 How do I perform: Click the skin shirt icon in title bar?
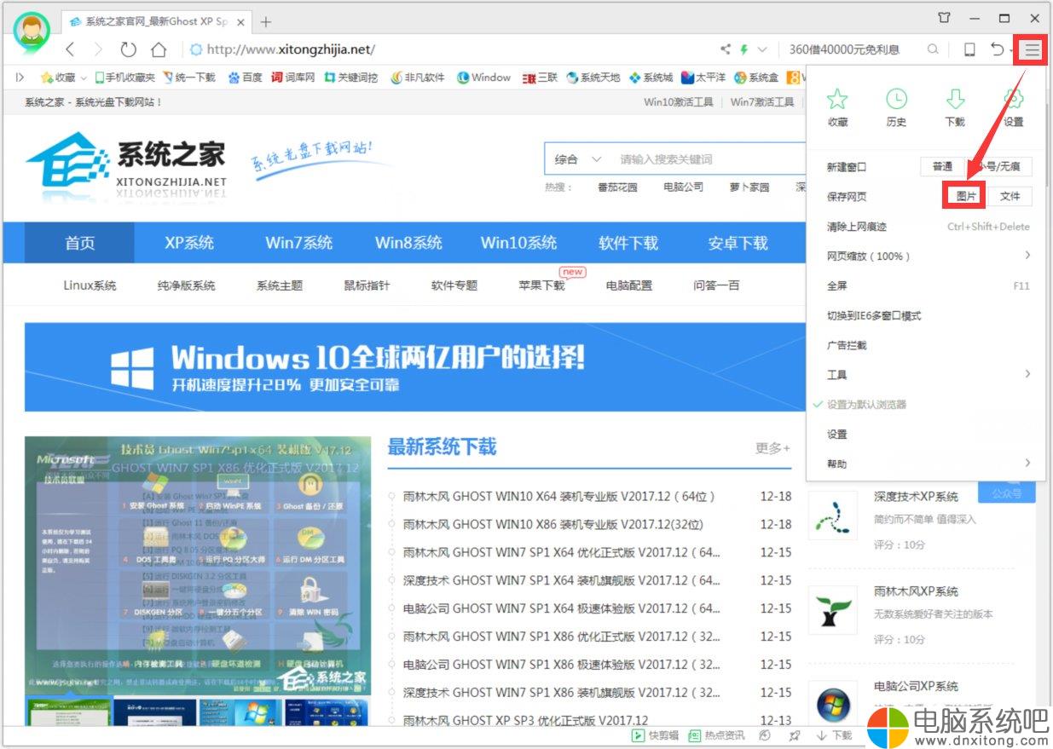(x=944, y=18)
